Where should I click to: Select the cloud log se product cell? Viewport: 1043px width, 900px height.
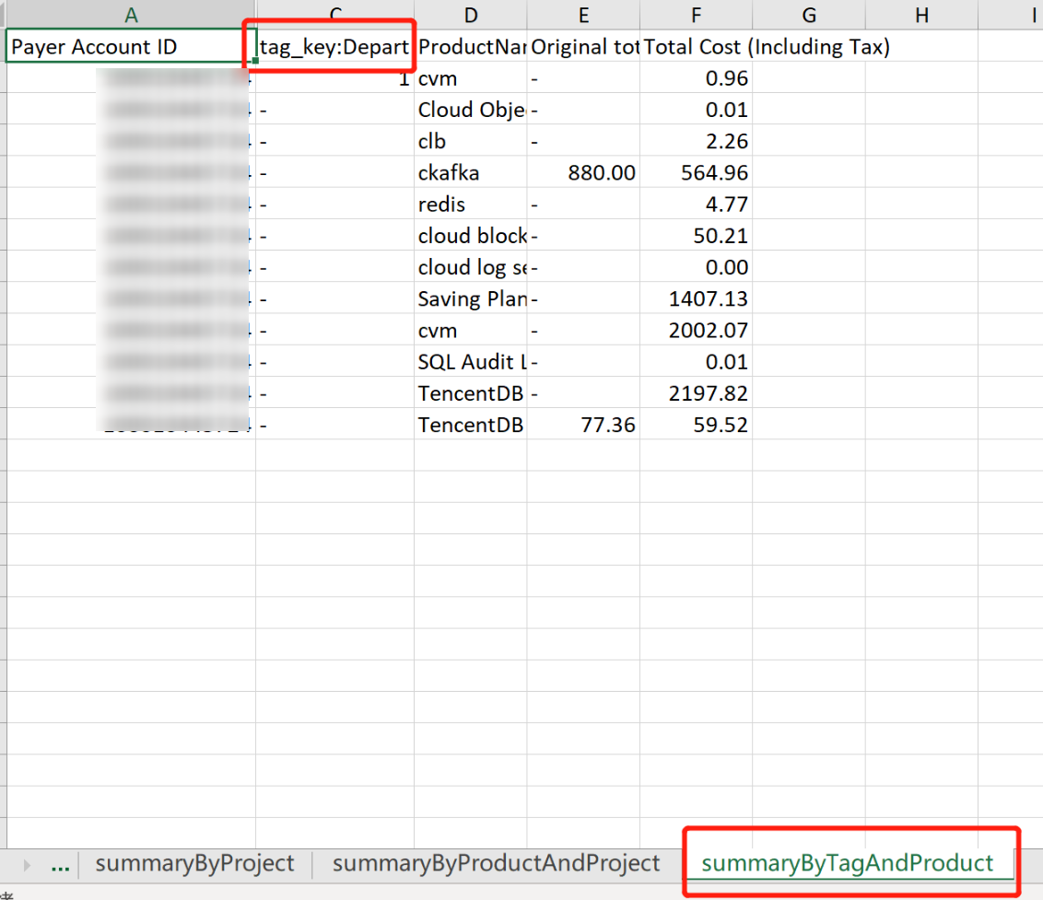[x=470, y=267]
